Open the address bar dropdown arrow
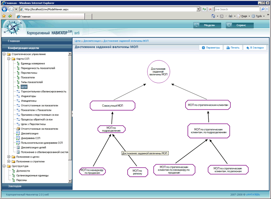 (x=199, y=9)
